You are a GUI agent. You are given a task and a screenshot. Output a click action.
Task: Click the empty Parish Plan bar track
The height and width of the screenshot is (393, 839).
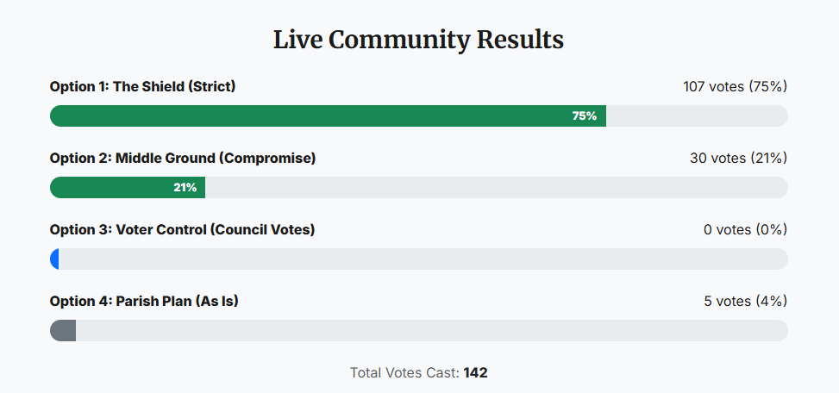[431, 331]
